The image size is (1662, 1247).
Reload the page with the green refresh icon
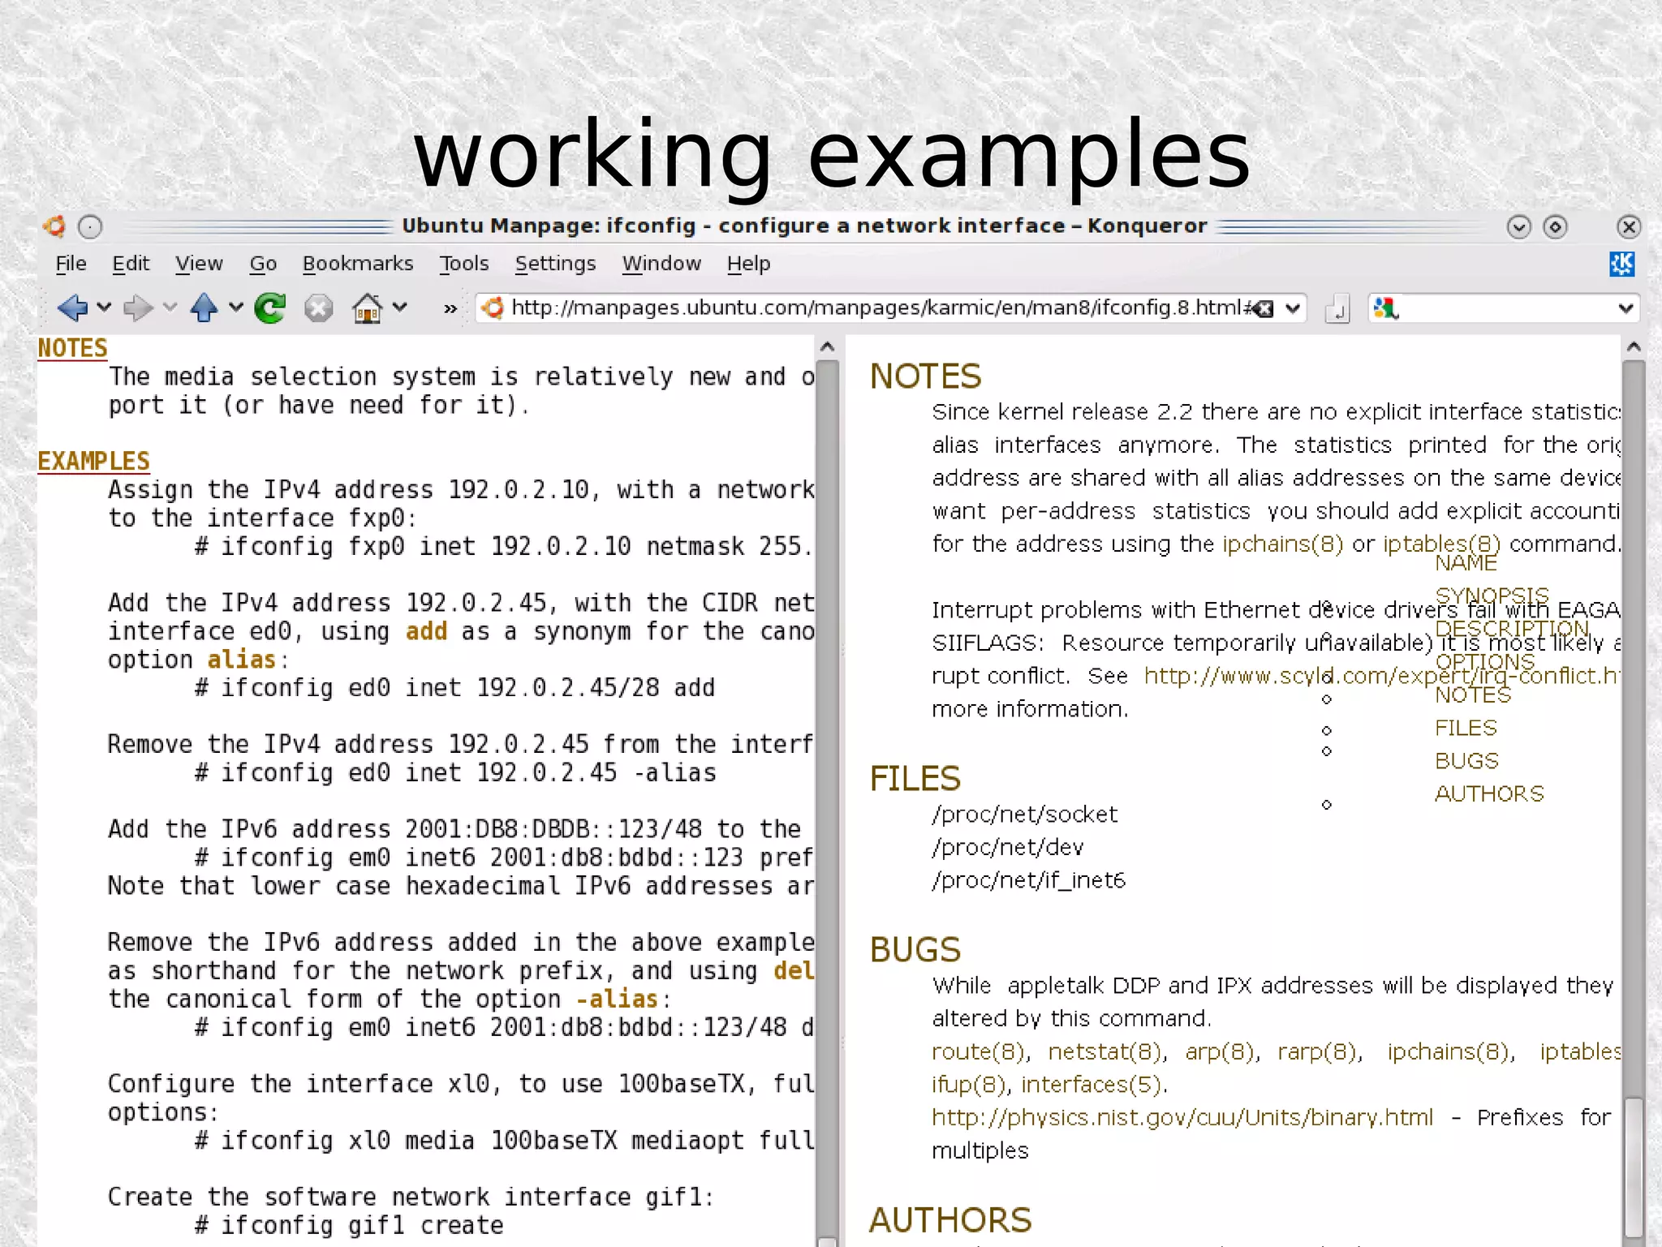click(x=270, y=307)
